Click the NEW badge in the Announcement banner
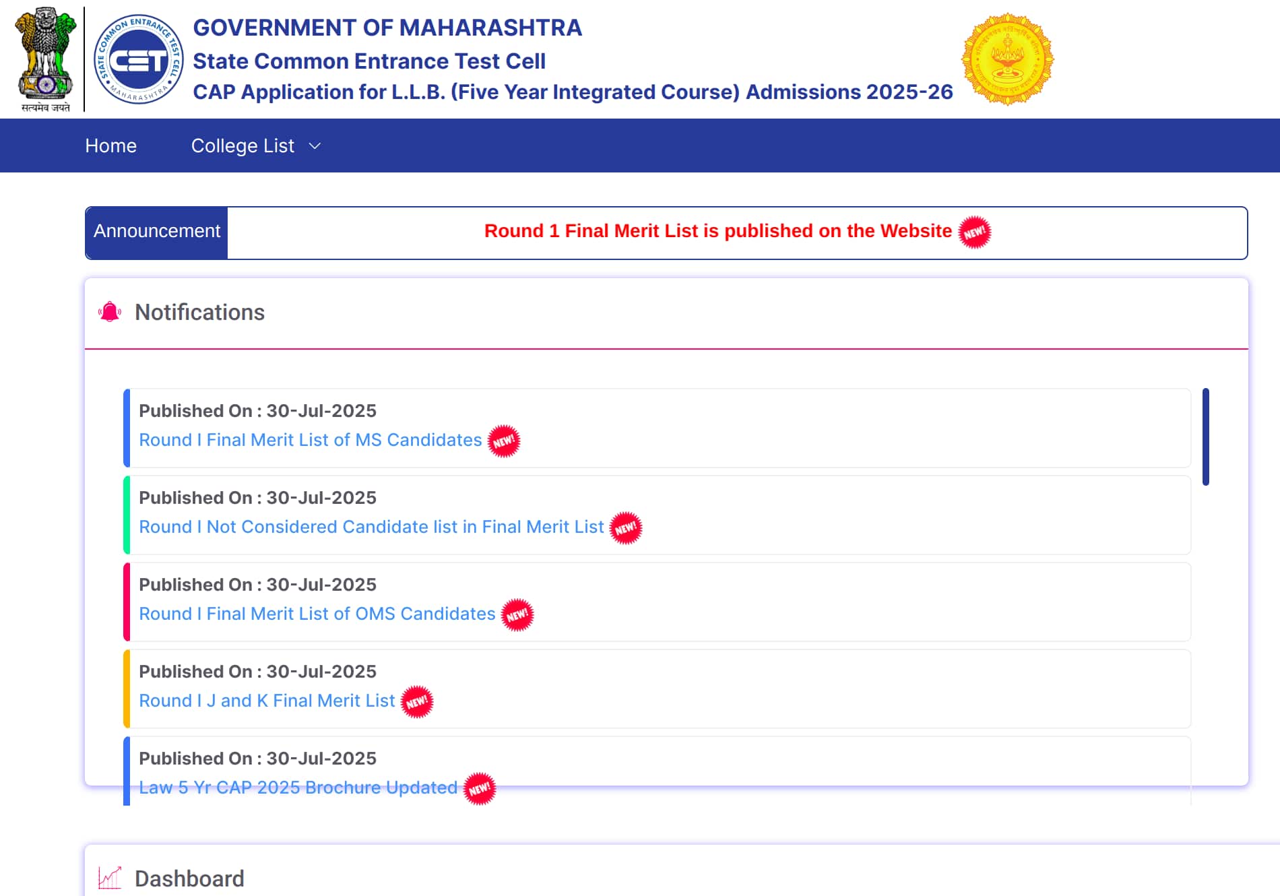 974,232
